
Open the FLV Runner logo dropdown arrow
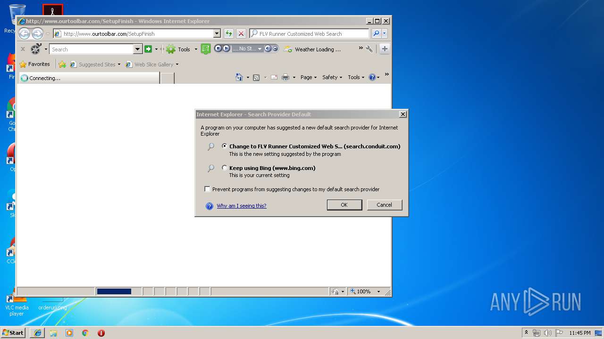46,49
